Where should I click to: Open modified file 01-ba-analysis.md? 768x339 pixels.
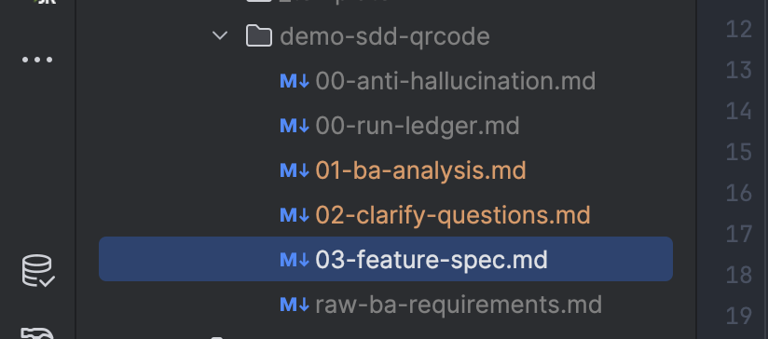point(420,170)
